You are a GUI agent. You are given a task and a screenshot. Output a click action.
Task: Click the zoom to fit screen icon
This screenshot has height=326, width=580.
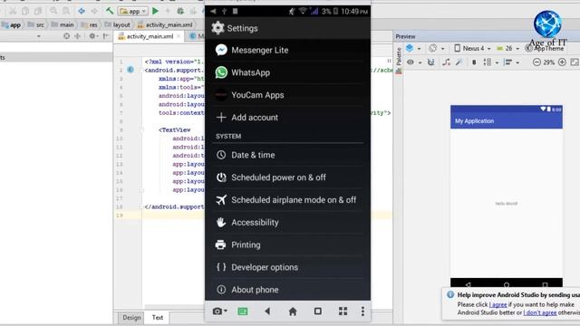pyautogui.click(x=575, y=62)
